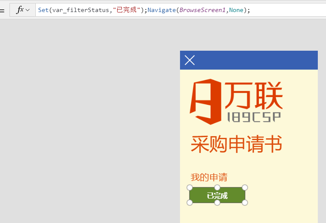Click the green 已完成 button
326x223 pixels.
point(217,195)
